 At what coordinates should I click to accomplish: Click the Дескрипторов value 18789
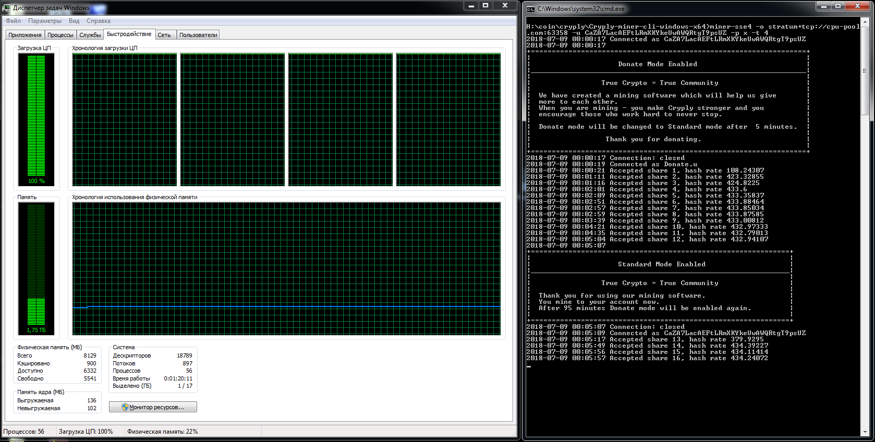(185, 355)
